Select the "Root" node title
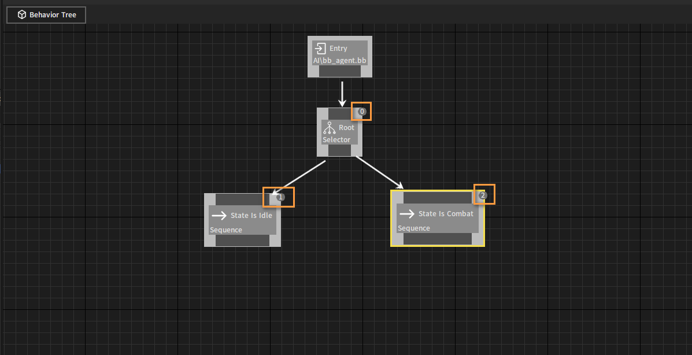The height and width of the screenshot is (355, 692). coord(346,128)
